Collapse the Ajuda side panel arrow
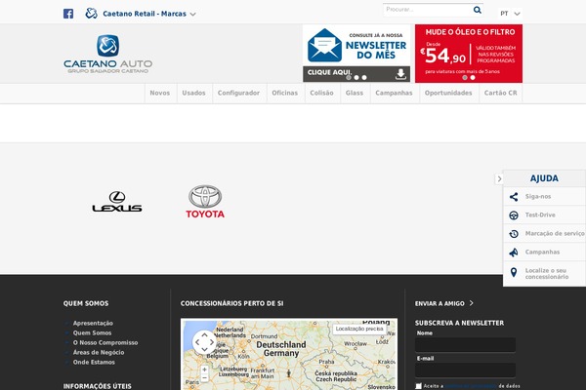Screen dimensions: 586x390 coord(499,179)
